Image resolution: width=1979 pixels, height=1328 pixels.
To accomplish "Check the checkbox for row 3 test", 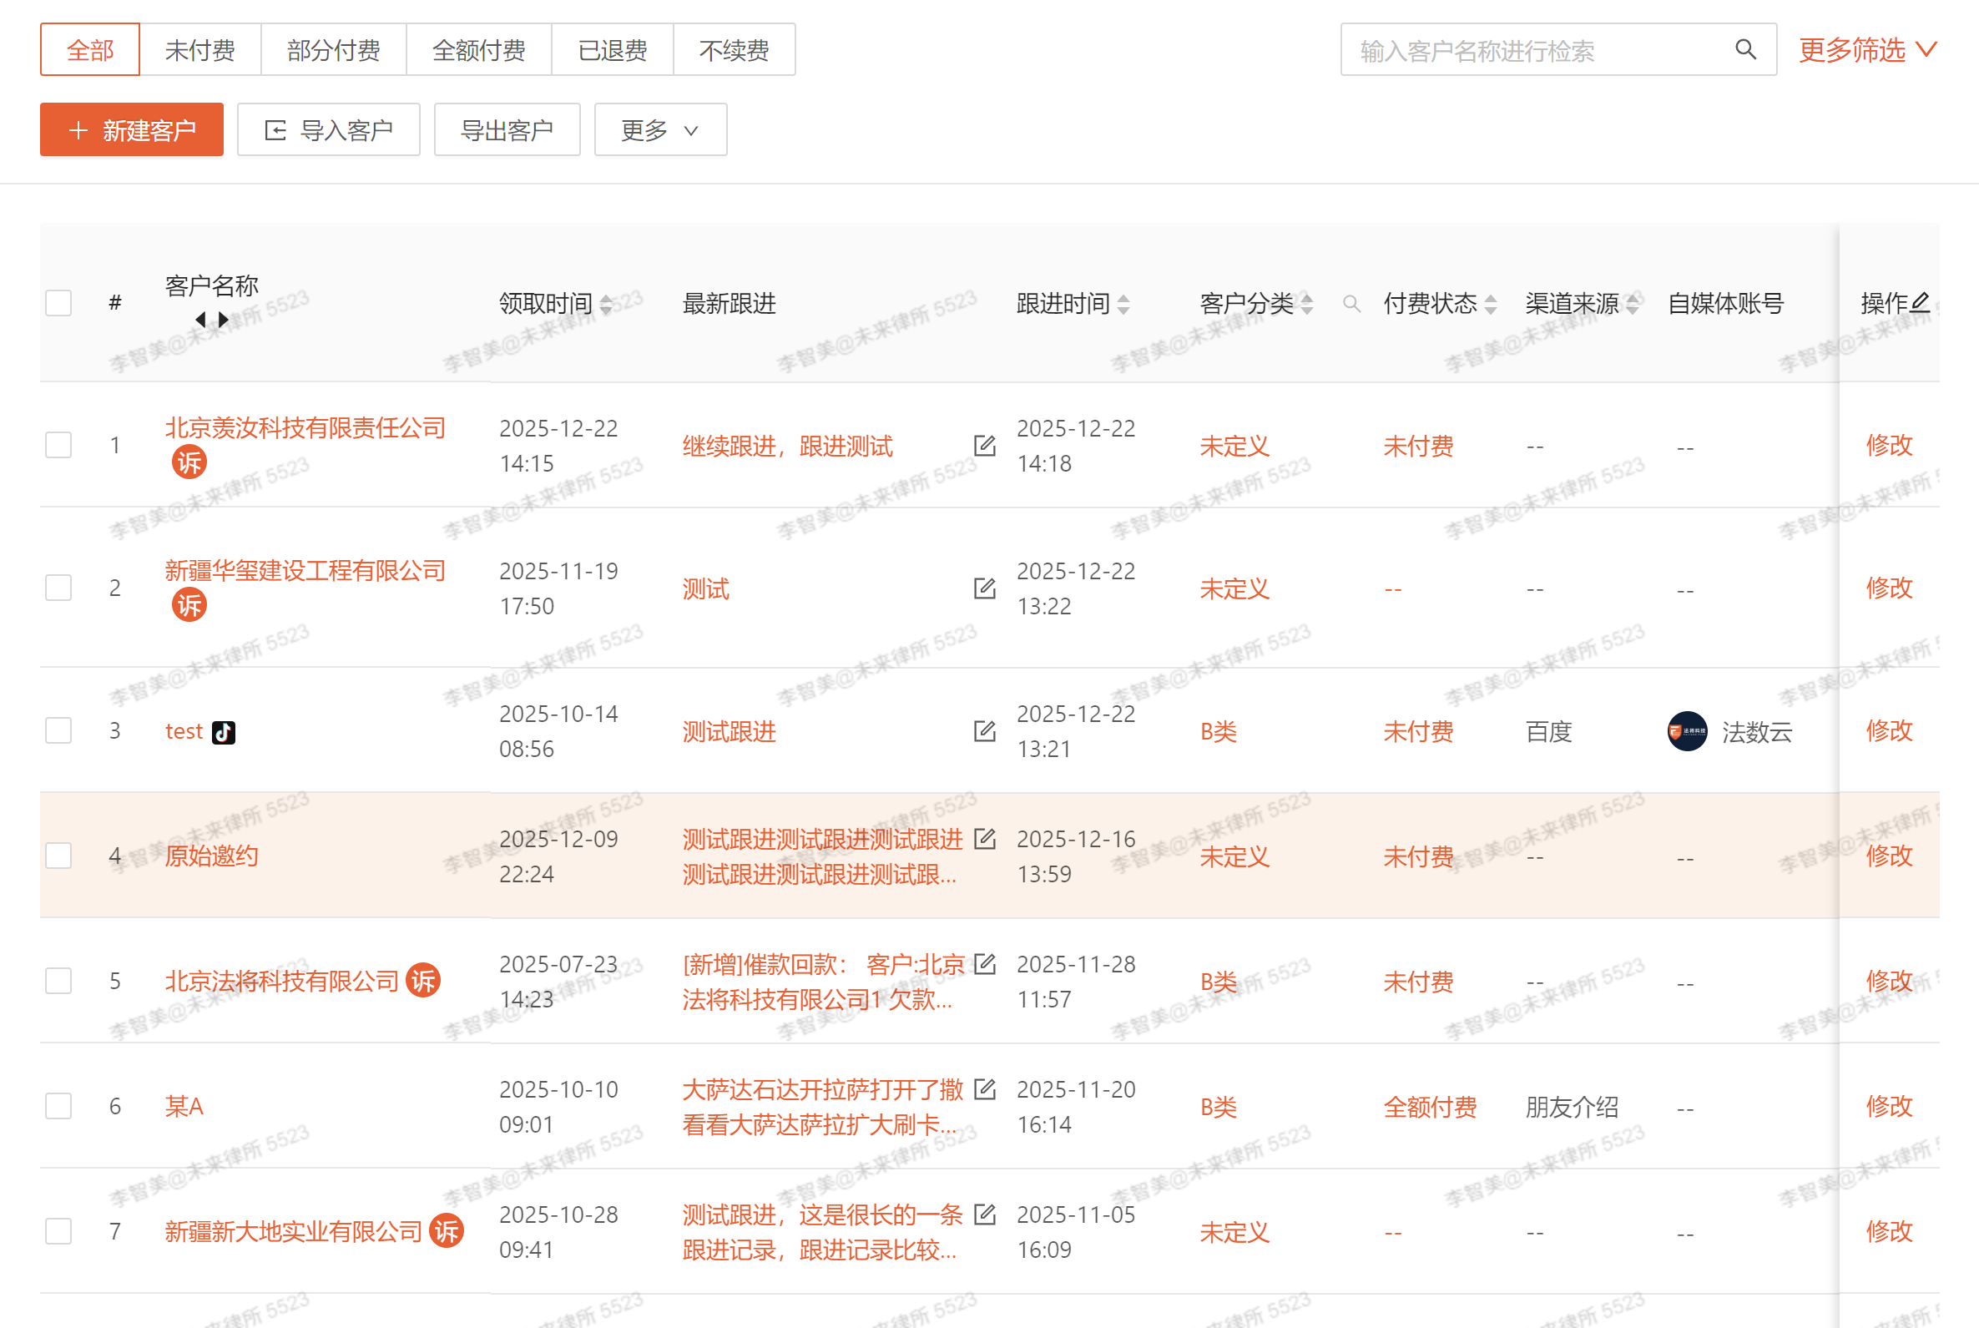I will tap(58, 730).
